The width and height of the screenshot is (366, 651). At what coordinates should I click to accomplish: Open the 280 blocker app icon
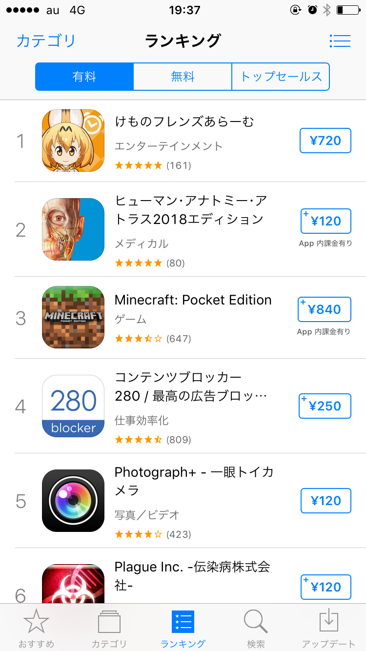coord(73,406)
